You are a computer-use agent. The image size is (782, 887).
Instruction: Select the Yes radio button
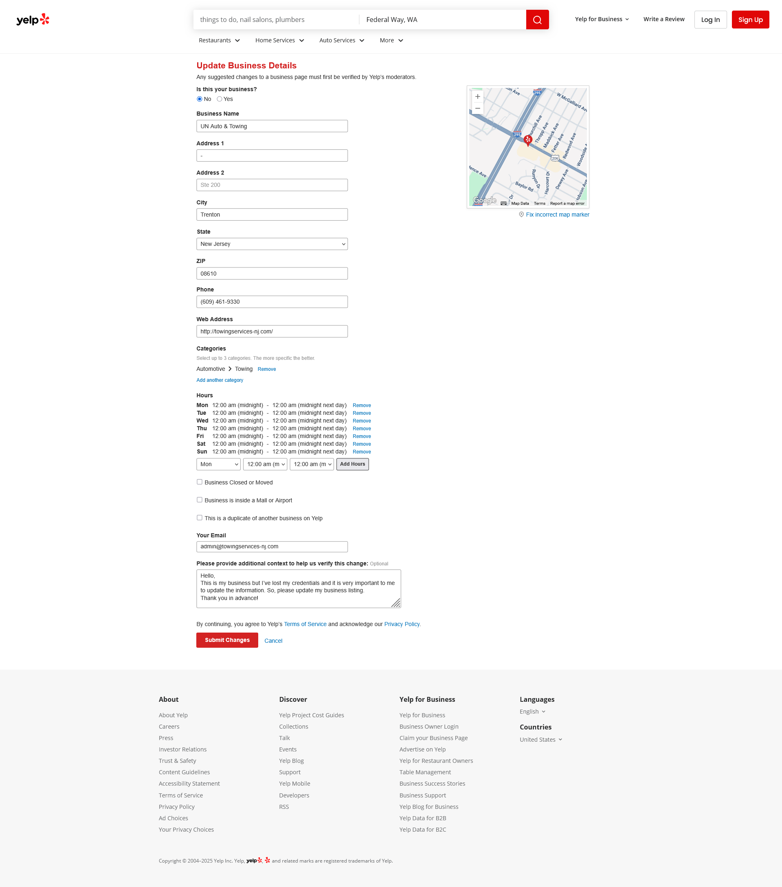click(219, 99)
